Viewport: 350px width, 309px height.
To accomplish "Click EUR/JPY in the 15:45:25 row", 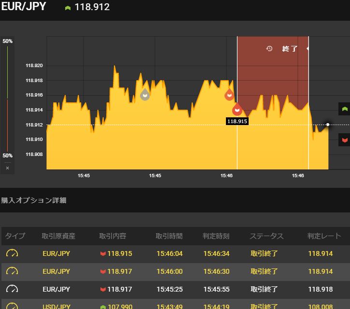I will point(56,289).
